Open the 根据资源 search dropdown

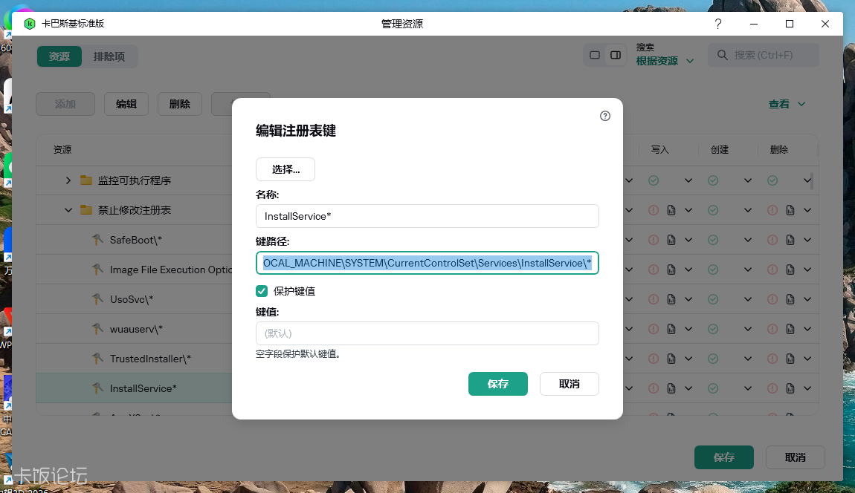point(665,61)
